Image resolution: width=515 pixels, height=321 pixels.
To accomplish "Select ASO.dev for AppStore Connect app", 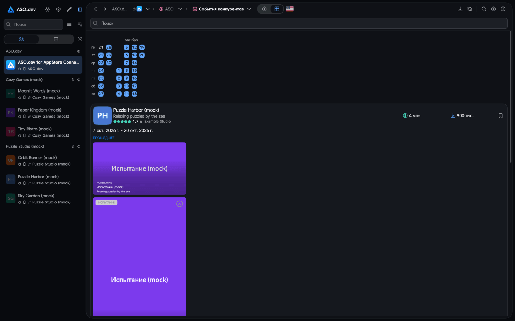I will (43, 65).
